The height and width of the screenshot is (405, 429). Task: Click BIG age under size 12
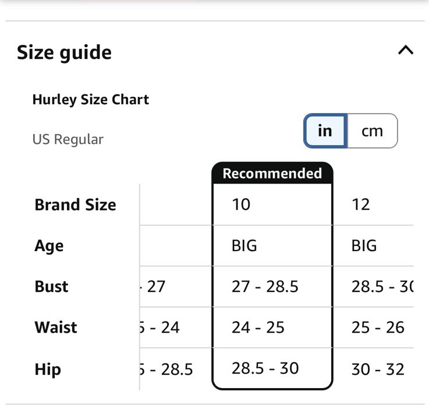[x=364, y=246]
